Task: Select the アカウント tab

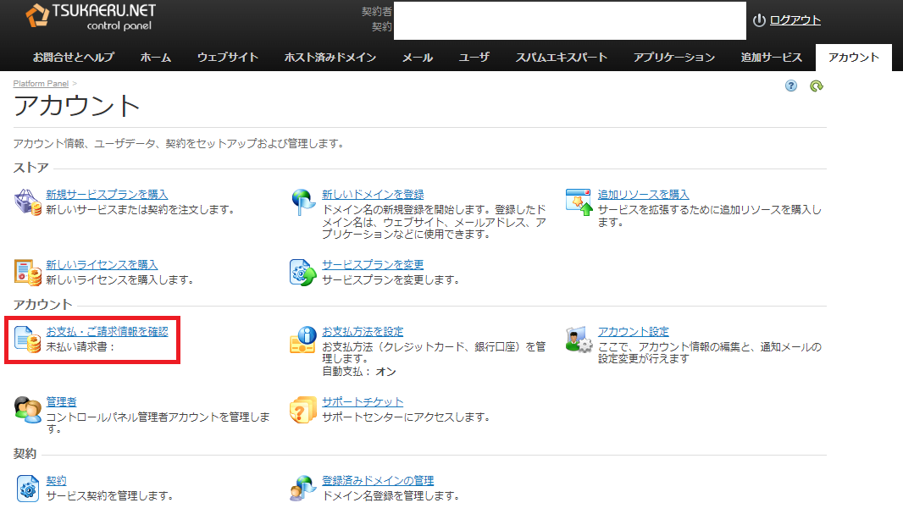Action: click(854, 58)
